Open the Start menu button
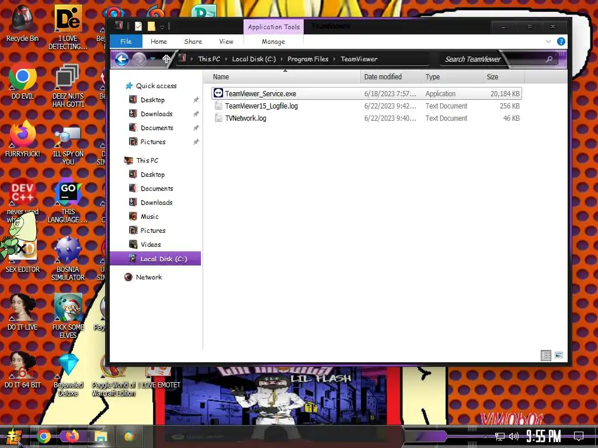This screenshot has height=448, width=598. click(x=14, y=437)
